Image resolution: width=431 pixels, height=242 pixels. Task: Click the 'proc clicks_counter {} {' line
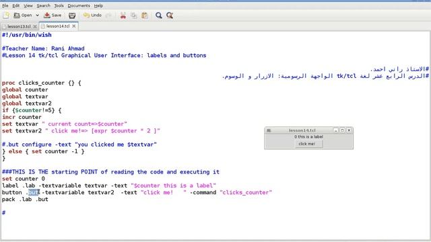pos(42,83)
